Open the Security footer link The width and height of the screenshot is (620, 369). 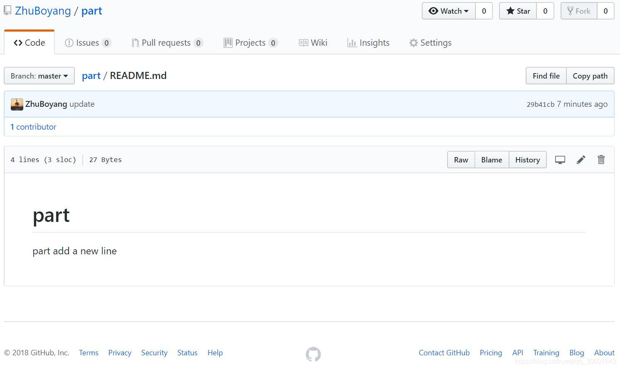tap(154, 353)
